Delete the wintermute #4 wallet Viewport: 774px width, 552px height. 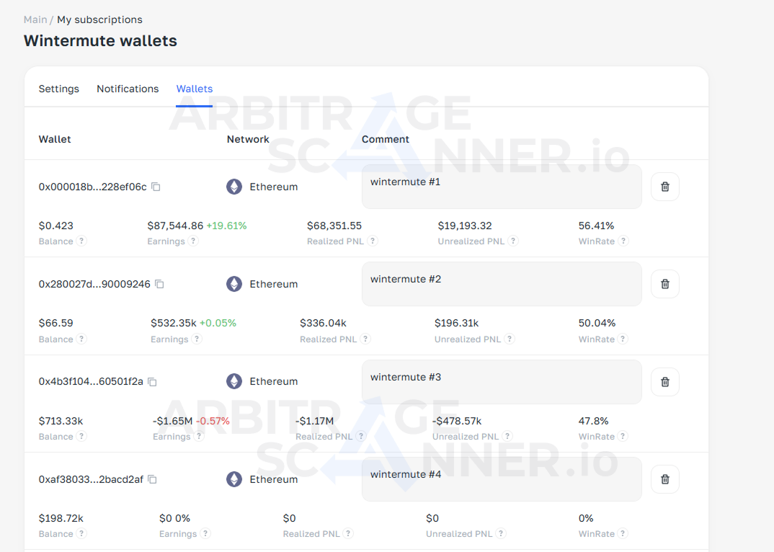665,479
